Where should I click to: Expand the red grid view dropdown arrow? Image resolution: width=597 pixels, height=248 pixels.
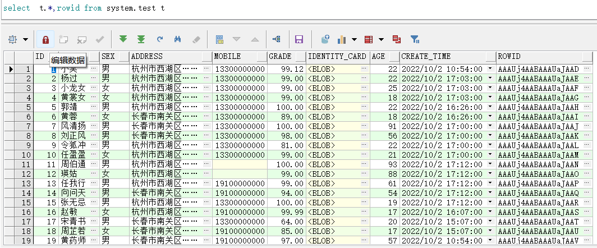tap(381, 39)
